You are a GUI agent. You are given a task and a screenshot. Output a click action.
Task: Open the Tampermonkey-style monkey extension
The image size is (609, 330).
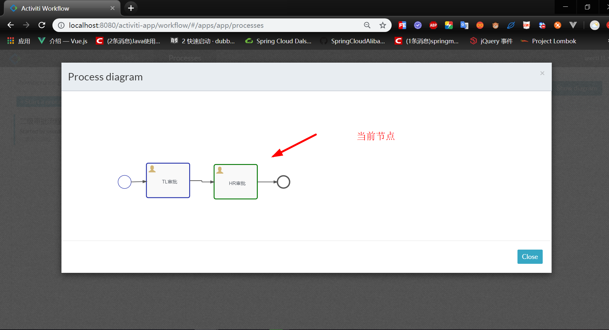point(495,25)
